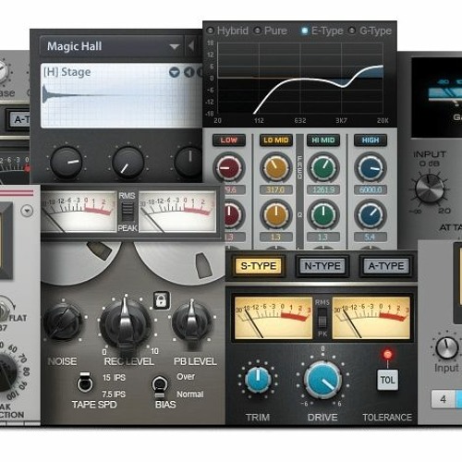Click the left yellow VU meter above TRIM
The width and height of the screenshot is (462, 462).
[274, 318]
